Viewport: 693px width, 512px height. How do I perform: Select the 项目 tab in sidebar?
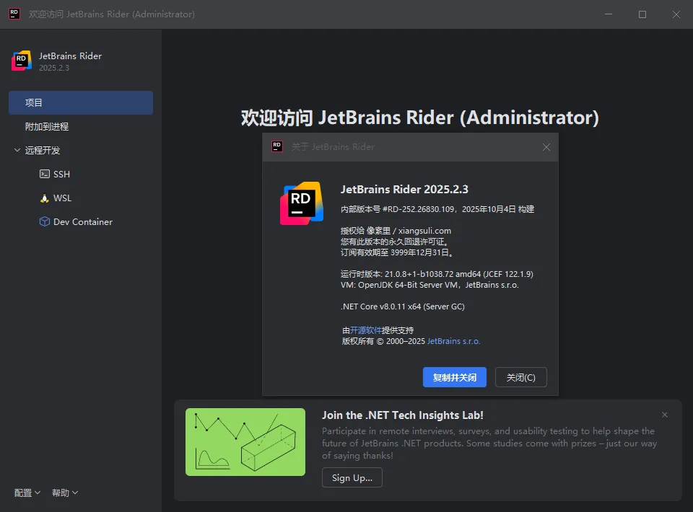[80, 103]
